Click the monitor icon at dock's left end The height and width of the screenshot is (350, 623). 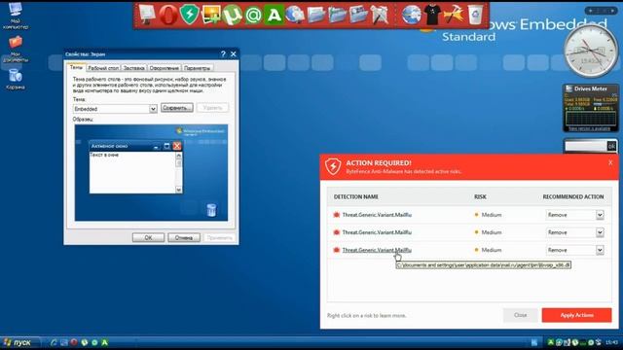pos(147,16)
